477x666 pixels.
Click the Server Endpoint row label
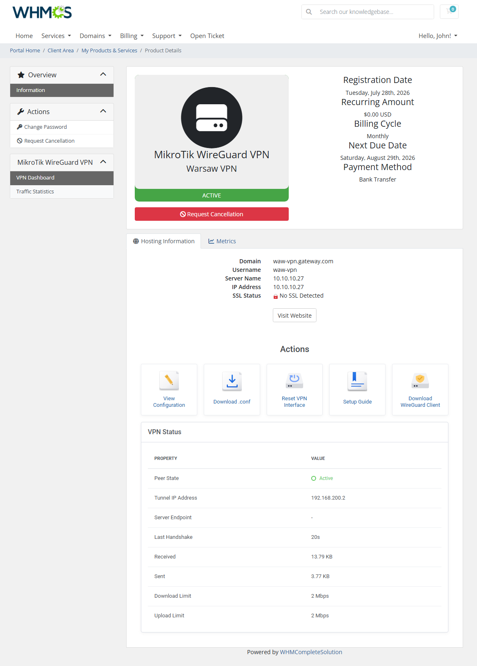pos(173,518)
